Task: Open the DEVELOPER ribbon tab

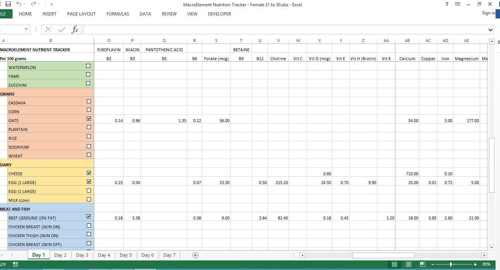Action: click(x=220, y=14)
